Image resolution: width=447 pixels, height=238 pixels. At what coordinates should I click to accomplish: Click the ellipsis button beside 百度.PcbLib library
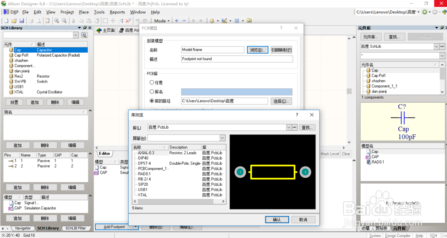click(295, 127)
